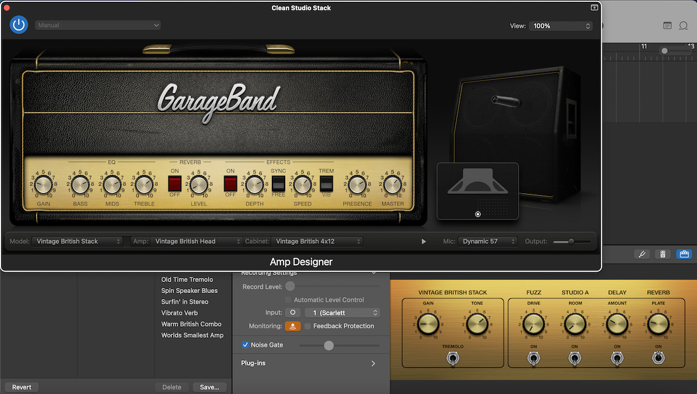Open the View 100% dropdown
This screenshot has width=697, height=394.
(x=561, y=26)
